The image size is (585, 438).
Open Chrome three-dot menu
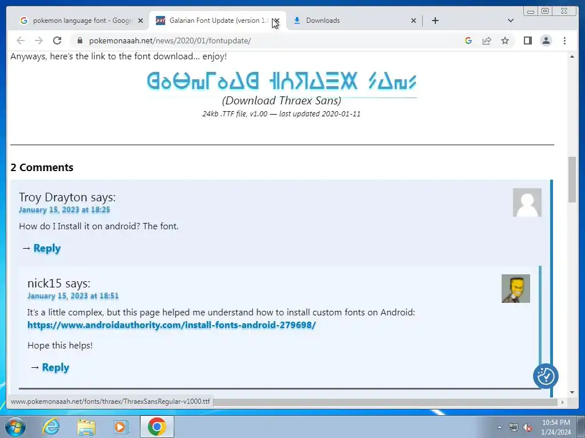coord(564,40)
